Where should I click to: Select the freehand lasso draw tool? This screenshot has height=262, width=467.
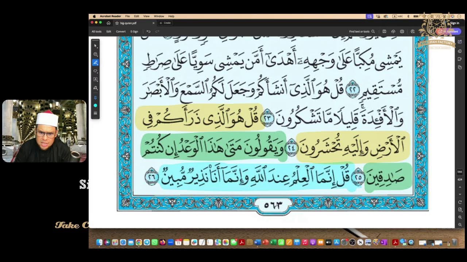pyautogui.click(x=96, y=71)
